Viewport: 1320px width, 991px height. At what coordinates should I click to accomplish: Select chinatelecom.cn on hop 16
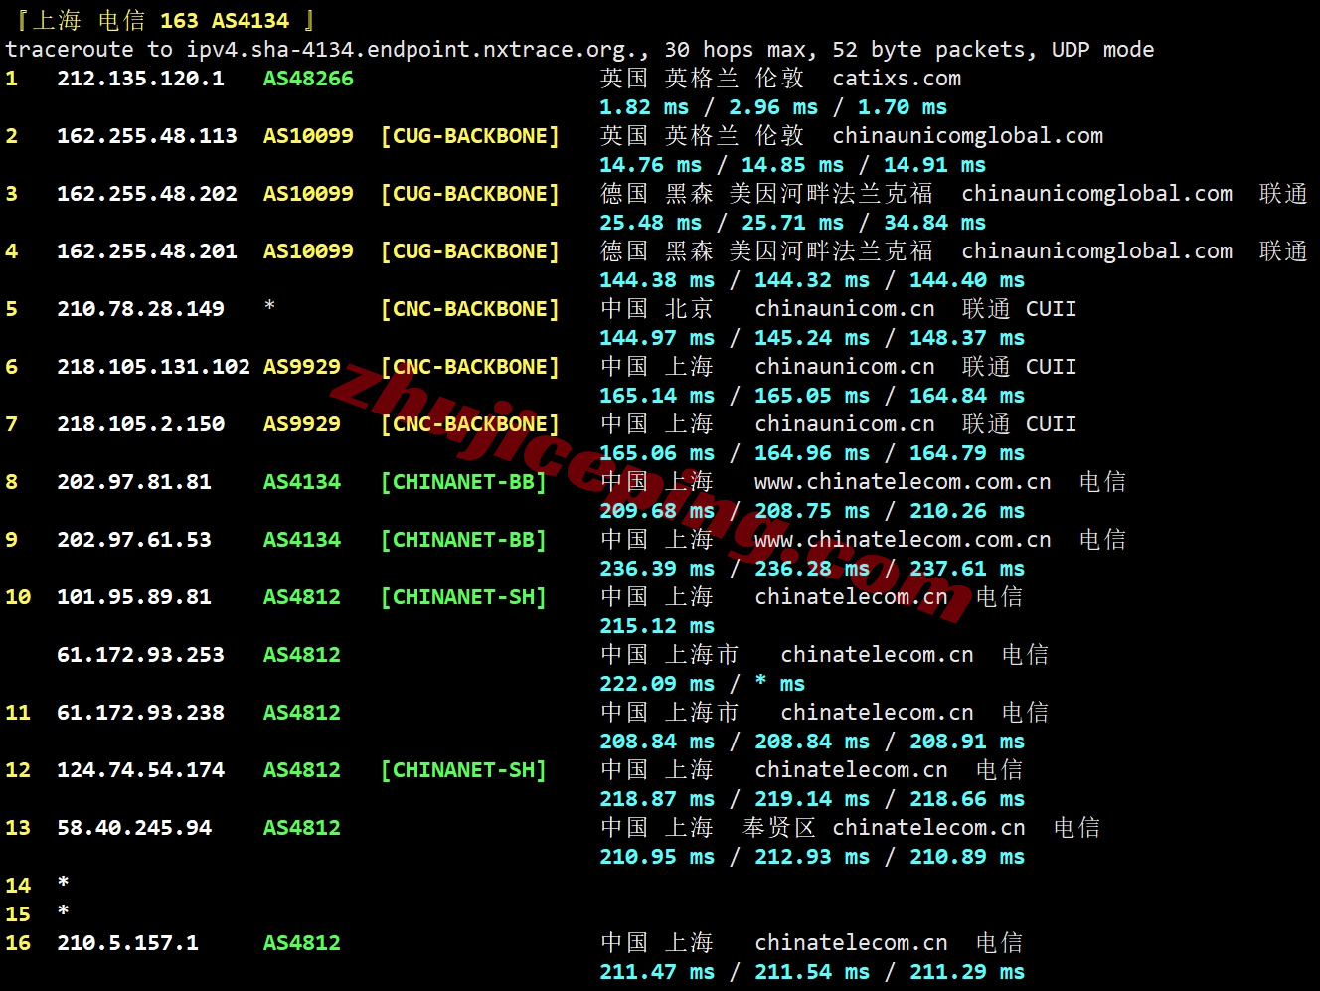851,942
